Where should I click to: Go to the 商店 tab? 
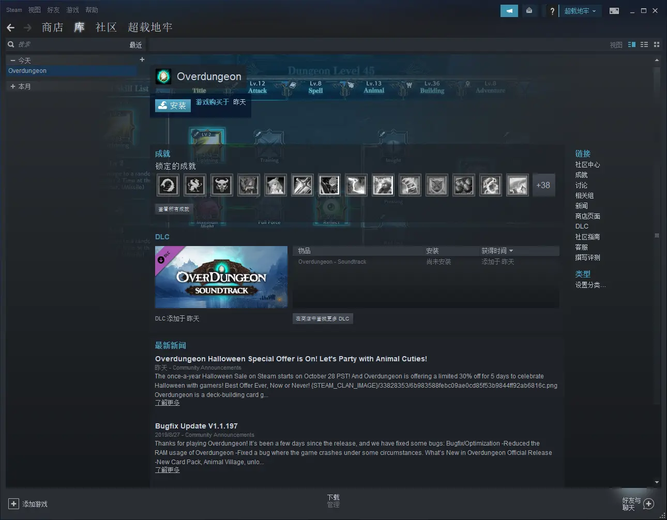53,27
